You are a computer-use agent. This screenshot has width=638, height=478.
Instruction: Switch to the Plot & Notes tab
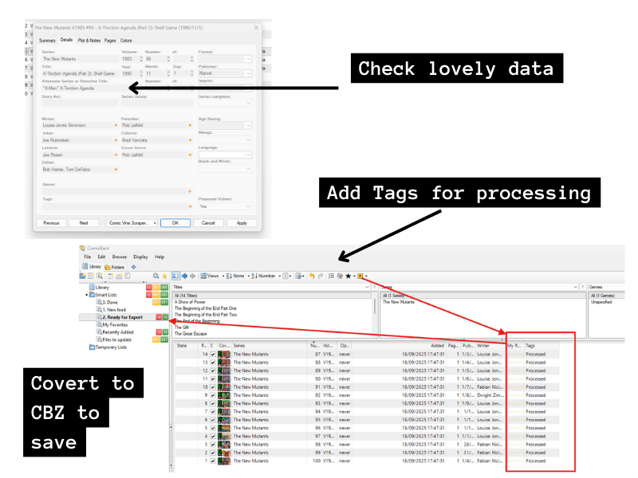click(x=89, y=40)
